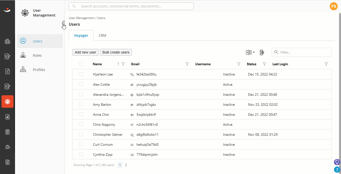
Task: Click page 1 in pagination
Action: (x=120, y=165)
